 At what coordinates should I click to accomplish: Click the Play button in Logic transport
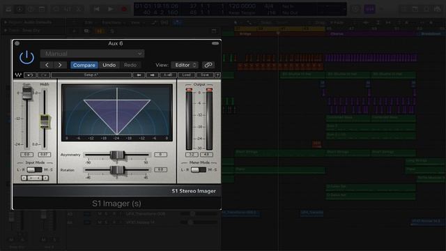(x=110, y=9)
